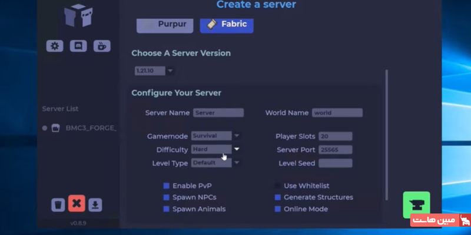Select the Purpur server type
Viewport: 471px width, 235px height.
165,25
